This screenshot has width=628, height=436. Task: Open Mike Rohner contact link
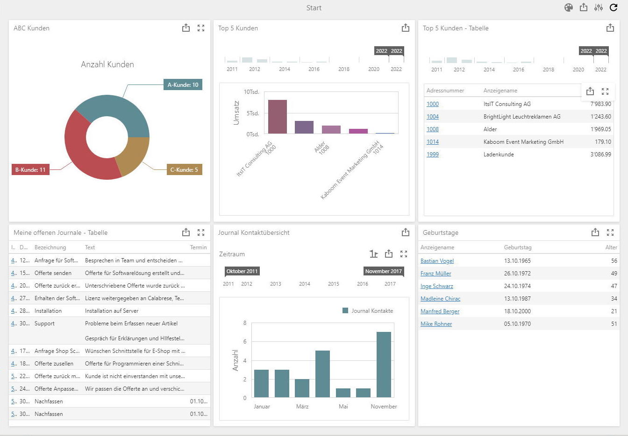436,324
